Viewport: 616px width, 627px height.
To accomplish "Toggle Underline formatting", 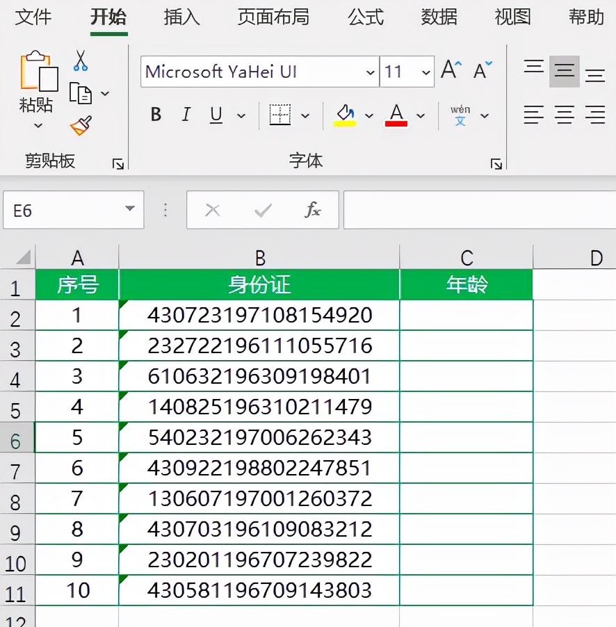I will tap(216, 115).
